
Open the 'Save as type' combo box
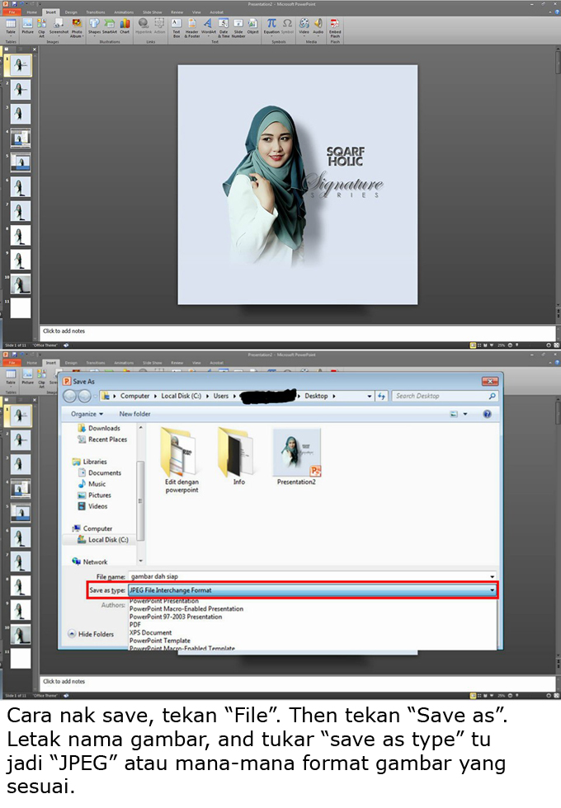pyautogui.click(x=313, y=590)
